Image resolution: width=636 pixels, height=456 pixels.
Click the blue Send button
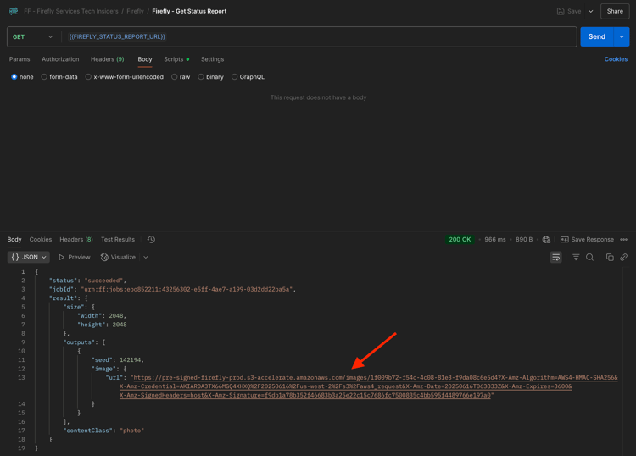(x=597, y=37)
